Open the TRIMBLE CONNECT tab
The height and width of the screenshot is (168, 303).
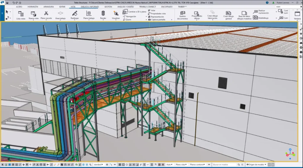coord(147,7)
